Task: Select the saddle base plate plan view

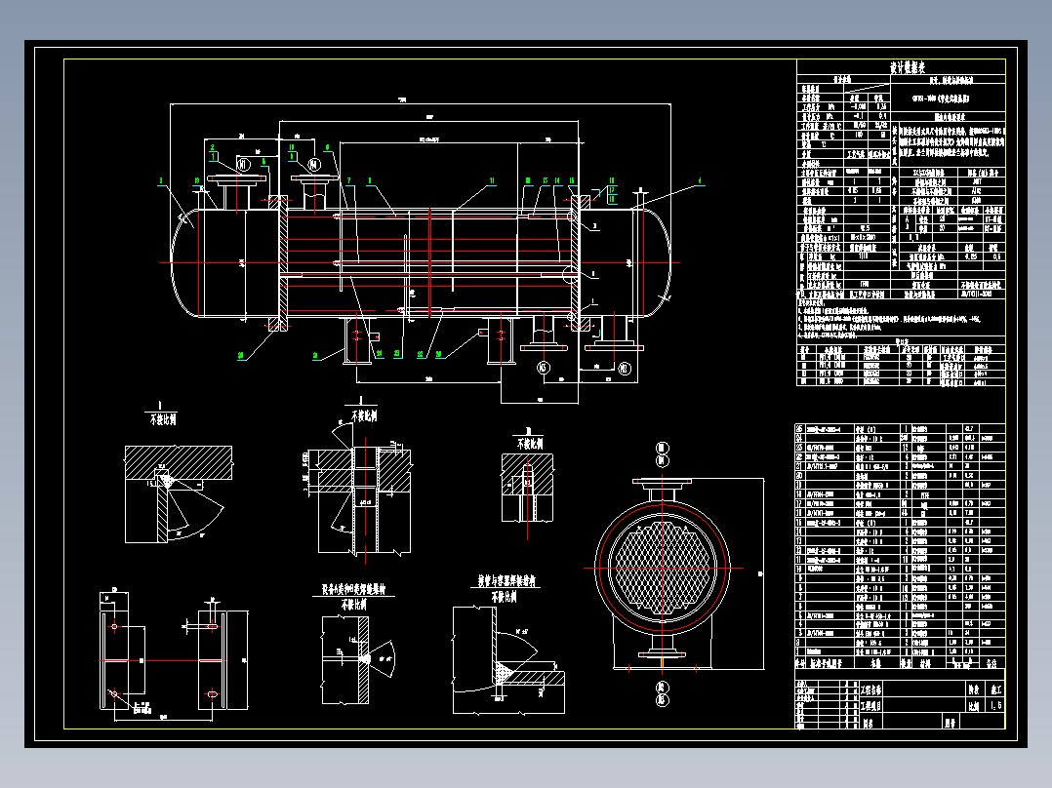Action: (174, 660)
